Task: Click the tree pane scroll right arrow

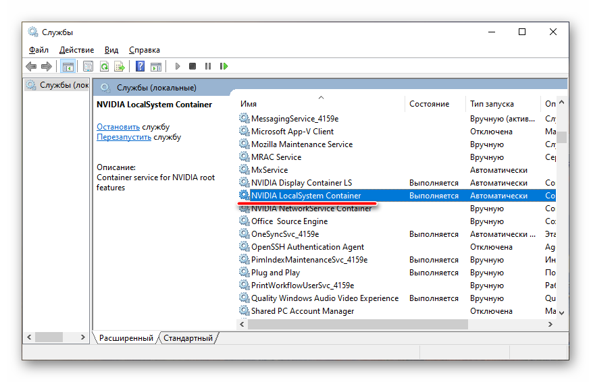Action: (x=83, y=337)
